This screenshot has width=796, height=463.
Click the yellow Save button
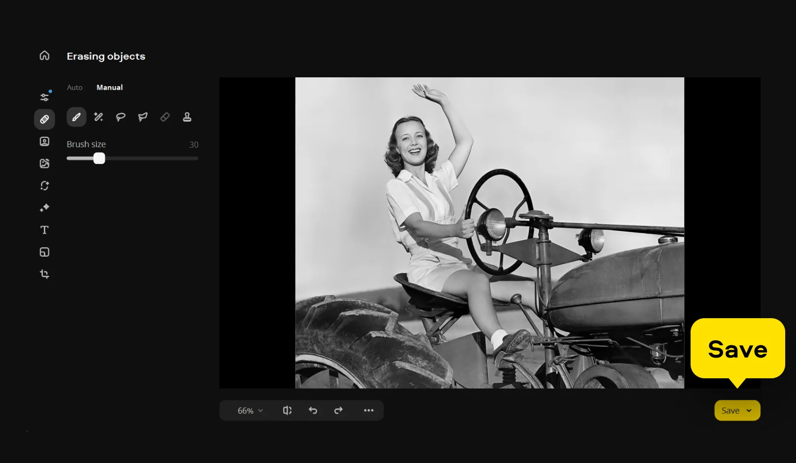pos(730,411)
